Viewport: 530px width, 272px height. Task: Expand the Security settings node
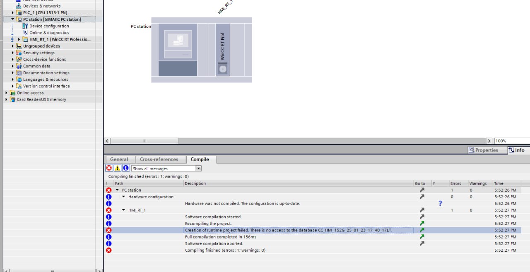(x=13, y=53)
